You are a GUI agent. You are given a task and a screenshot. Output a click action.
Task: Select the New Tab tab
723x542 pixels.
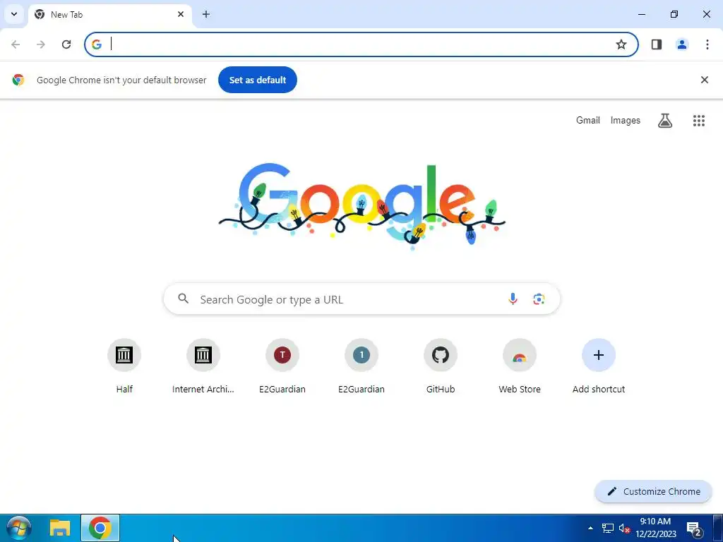pos(109,15)
